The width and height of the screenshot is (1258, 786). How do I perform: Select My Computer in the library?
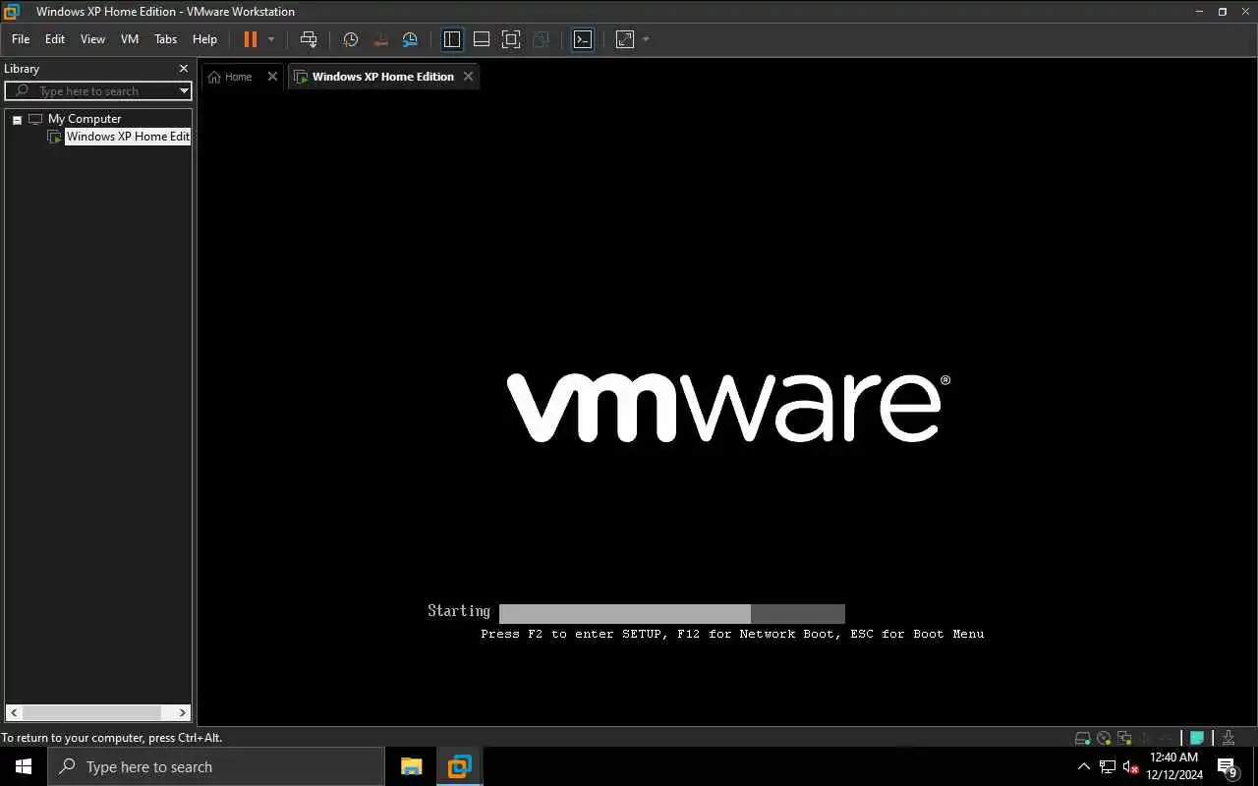pos(85,119)
